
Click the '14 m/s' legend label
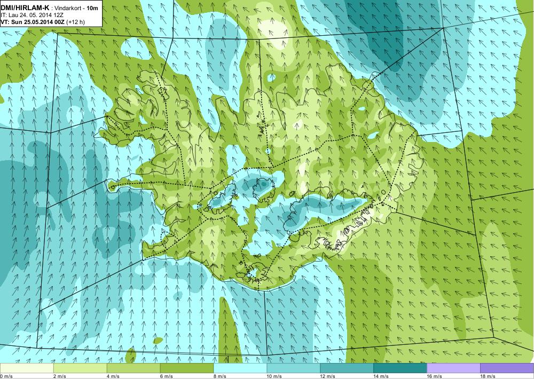381,376
